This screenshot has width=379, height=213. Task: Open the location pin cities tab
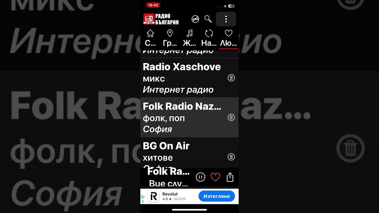coord(170,38)
